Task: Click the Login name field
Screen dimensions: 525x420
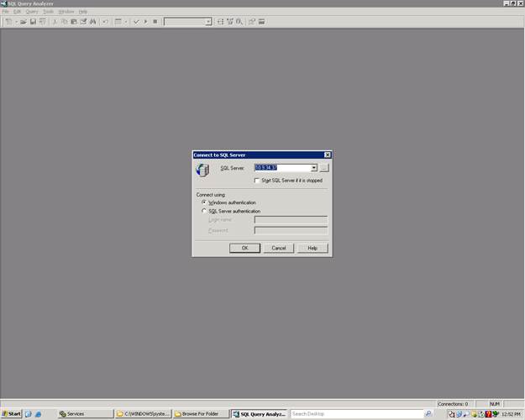Action: point(291,220)
